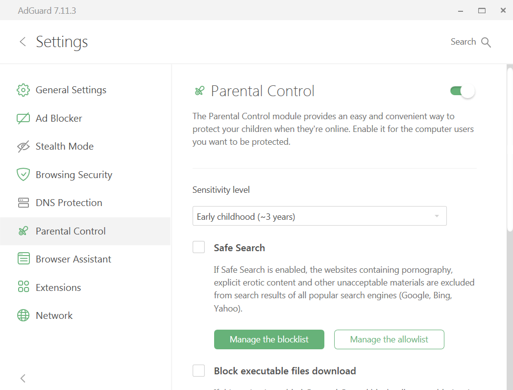Switch to the Browser Assistant section

(73, 259)
